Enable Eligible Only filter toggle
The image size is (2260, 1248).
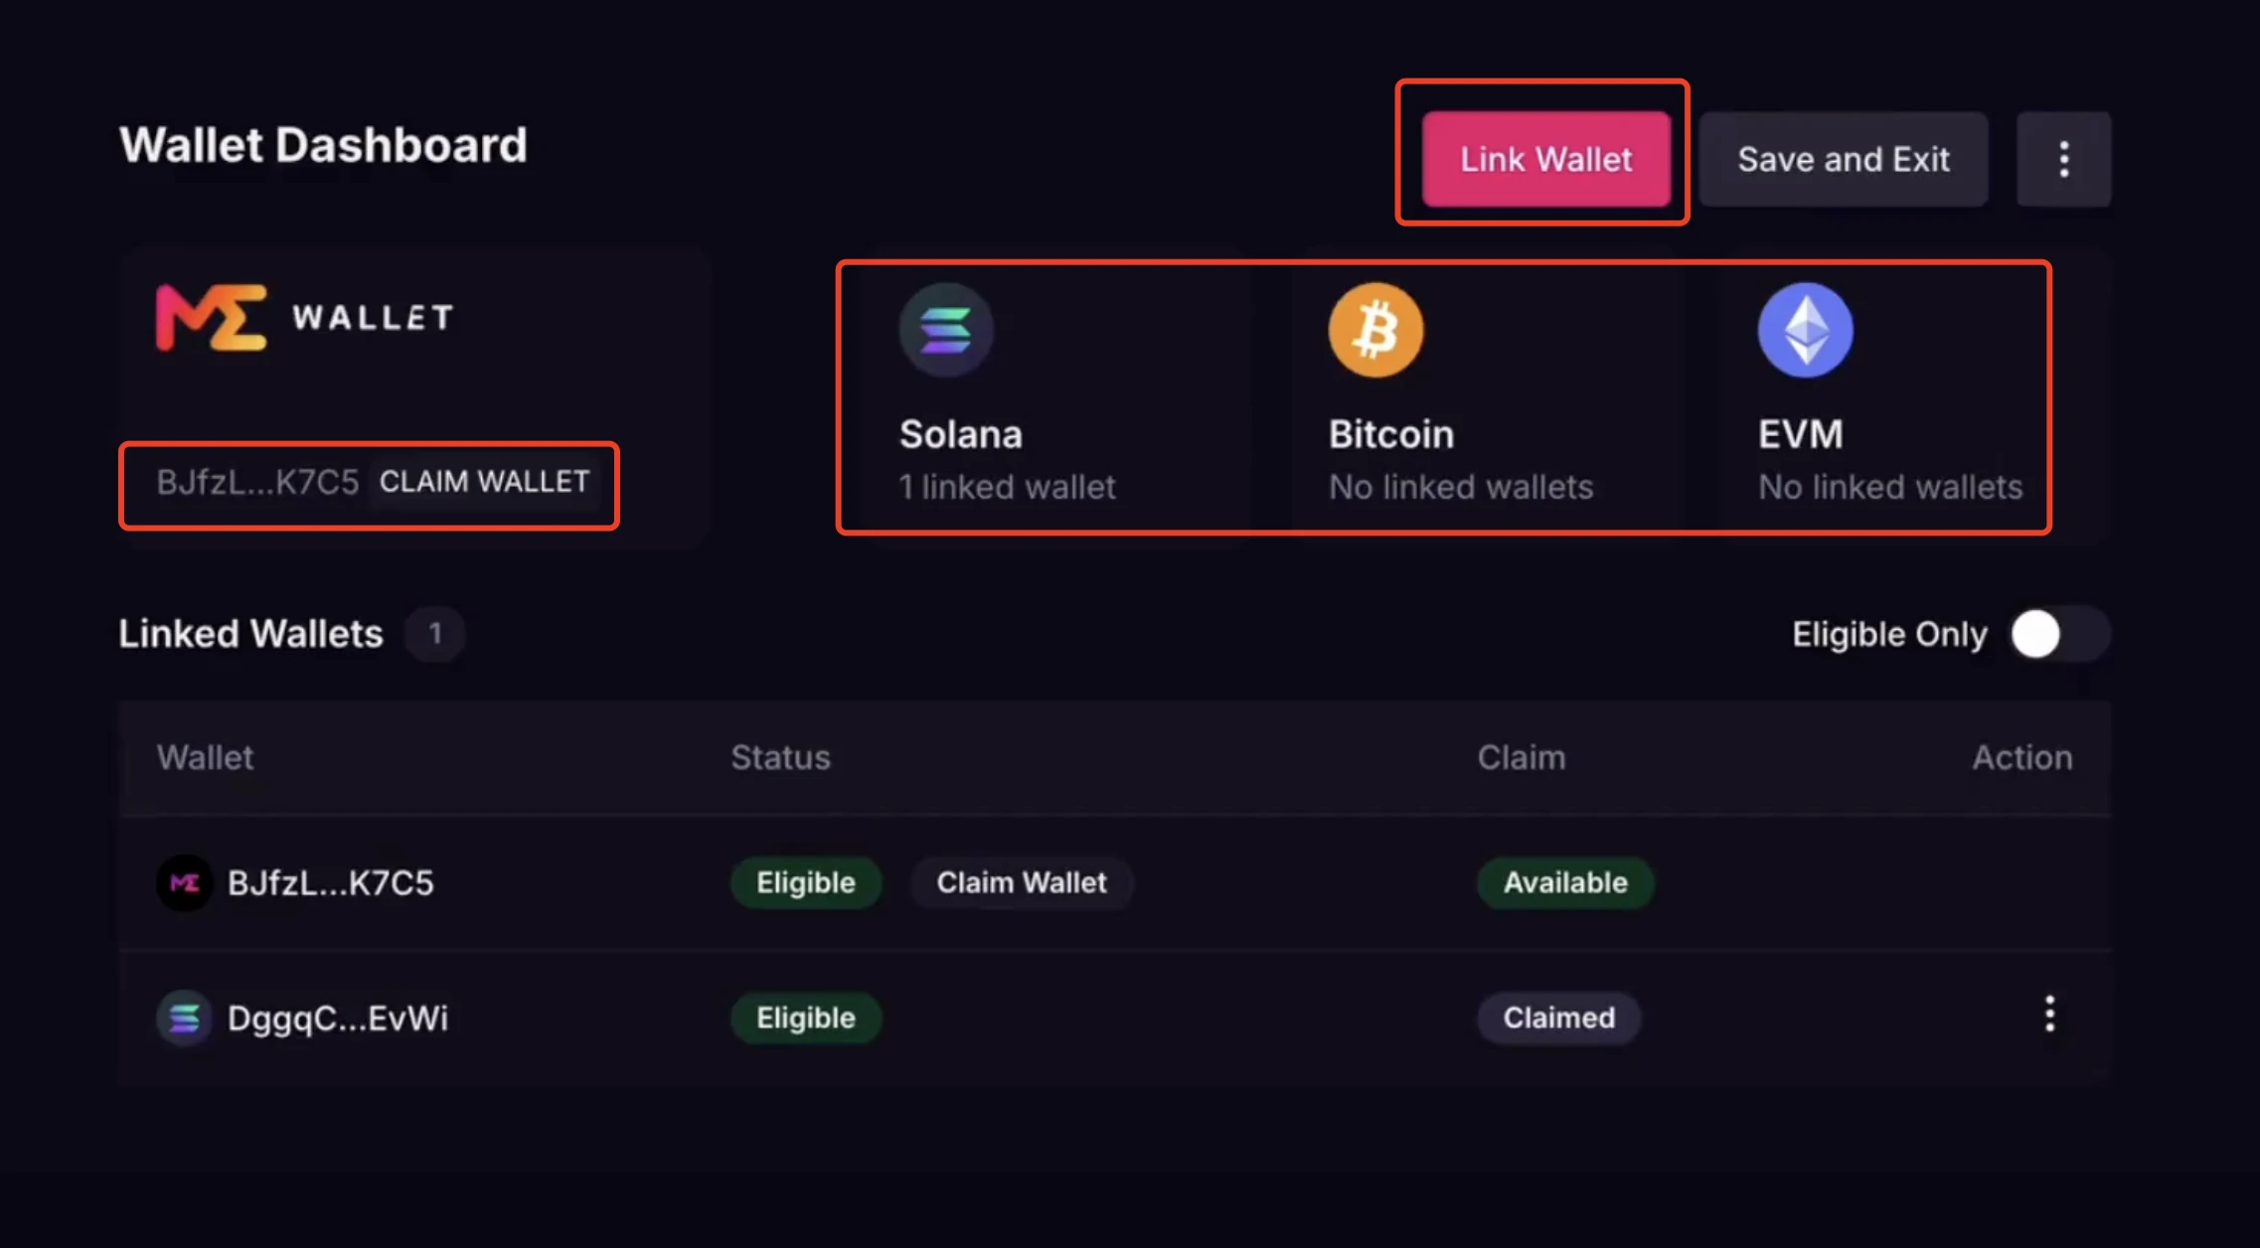point(2058,633)
